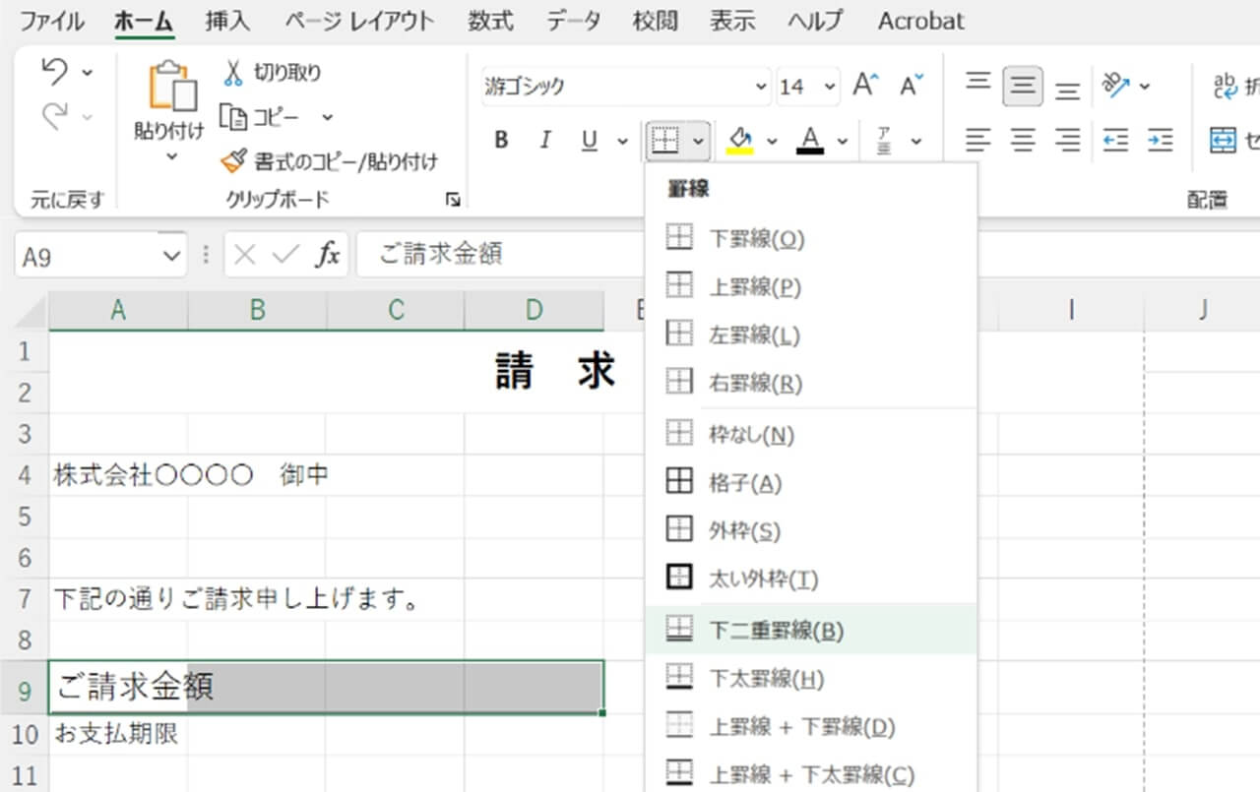Switch to the 表示 tab
The height and width of the screenshot is (792, 1260).
[732, 21]
